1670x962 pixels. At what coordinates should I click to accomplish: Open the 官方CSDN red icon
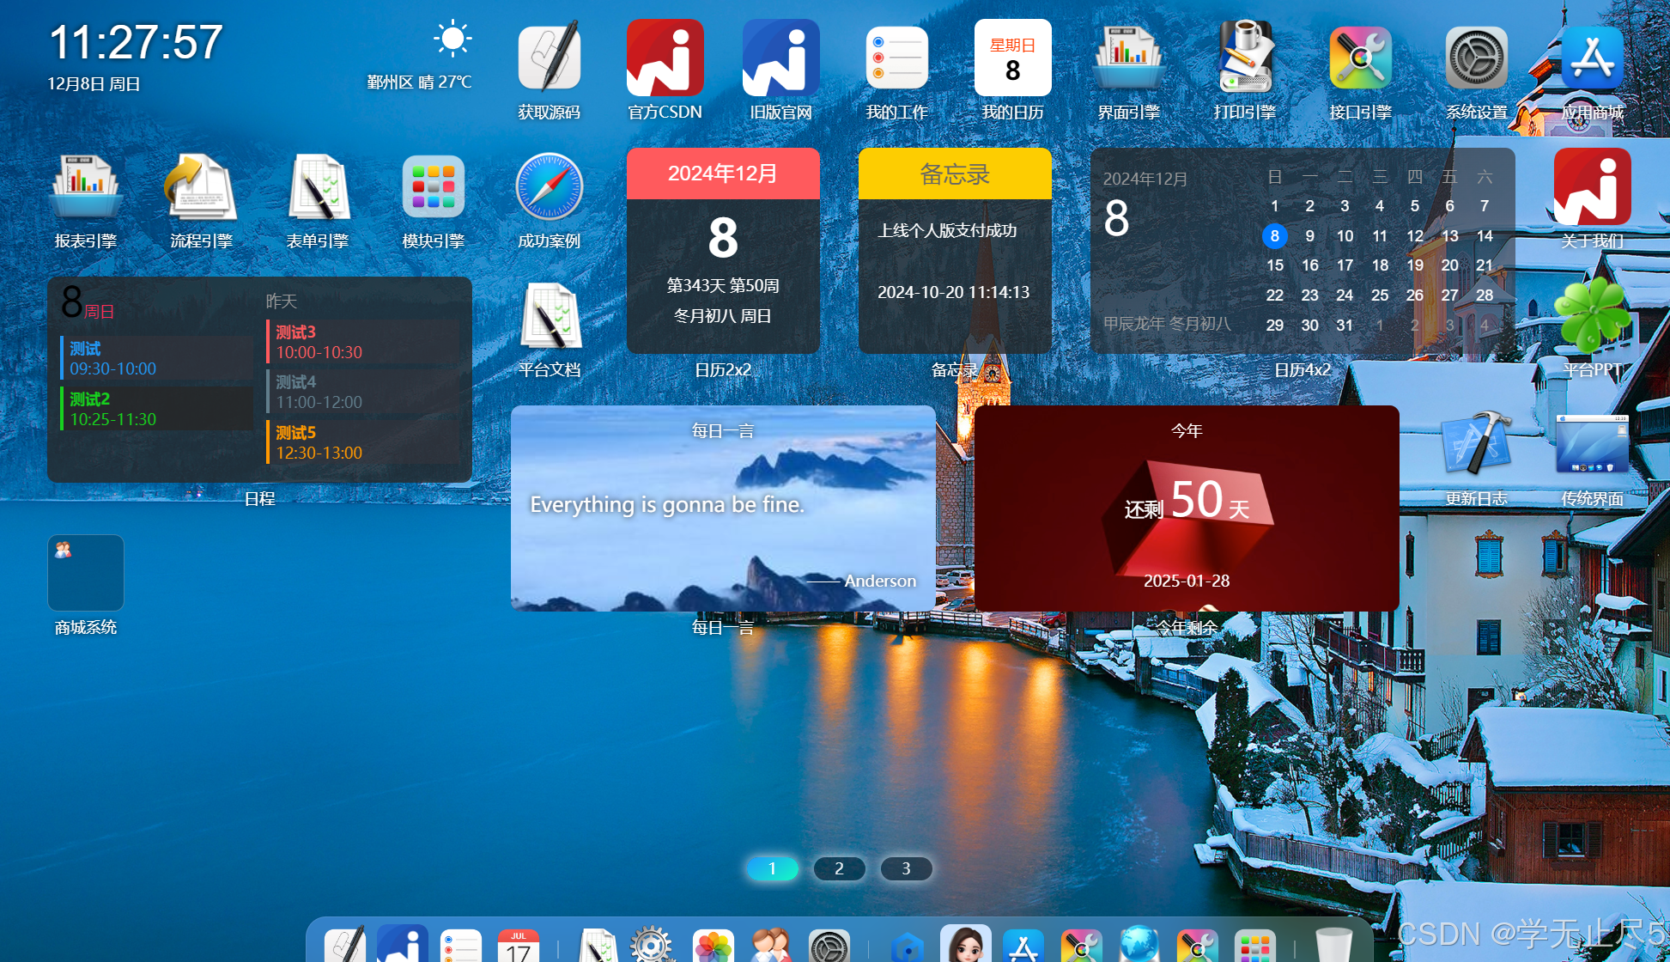[x=665, y=58]
